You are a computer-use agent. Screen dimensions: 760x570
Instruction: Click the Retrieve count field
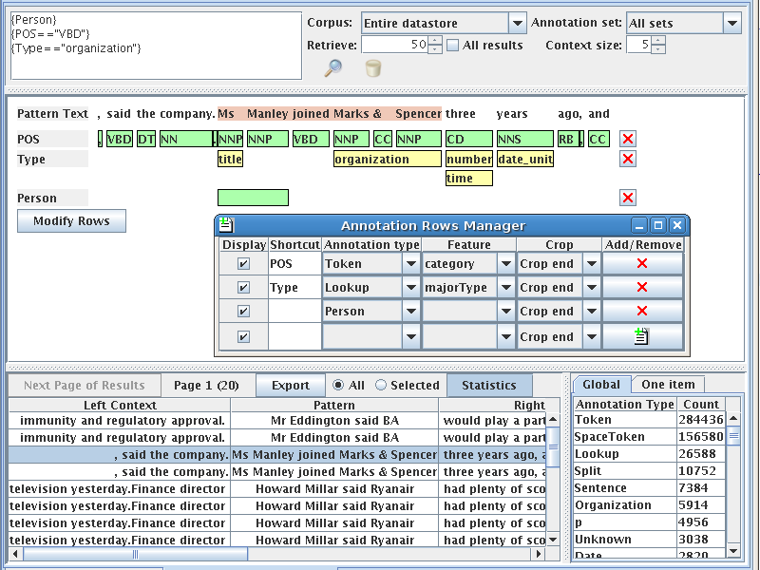(394, 45)
